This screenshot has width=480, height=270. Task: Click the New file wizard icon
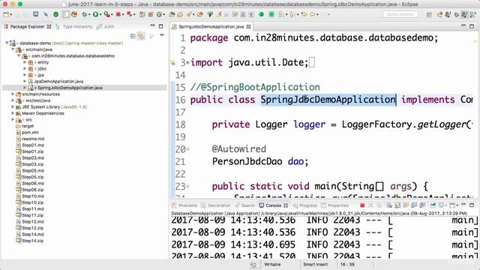(x=6, y=14)
